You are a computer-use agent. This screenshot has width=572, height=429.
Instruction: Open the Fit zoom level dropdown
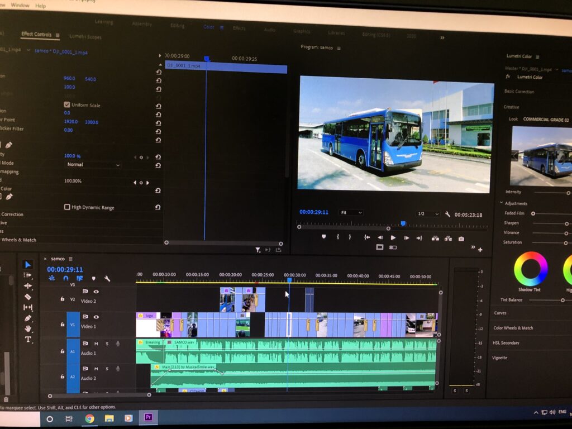pyautogui.click(x=351, y=212)
